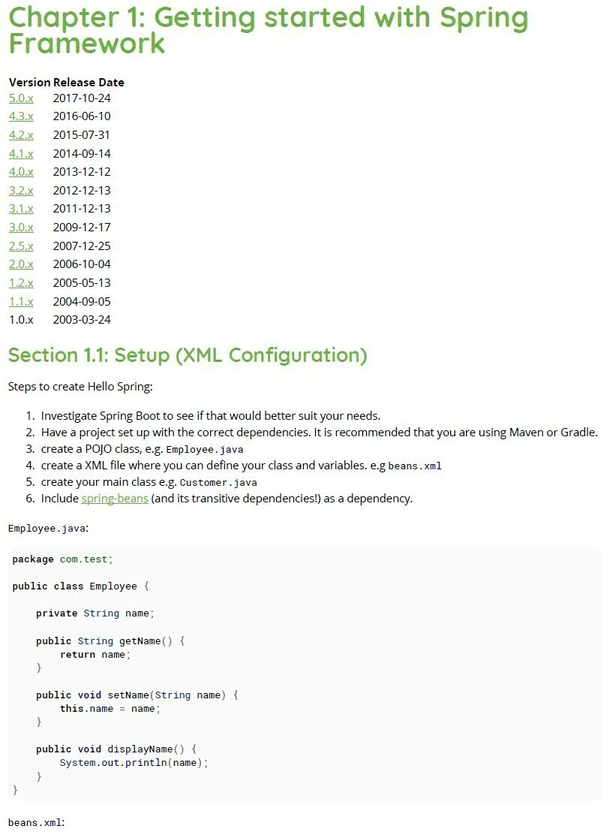Open the spring-beans dependency link

click(115, 499)
